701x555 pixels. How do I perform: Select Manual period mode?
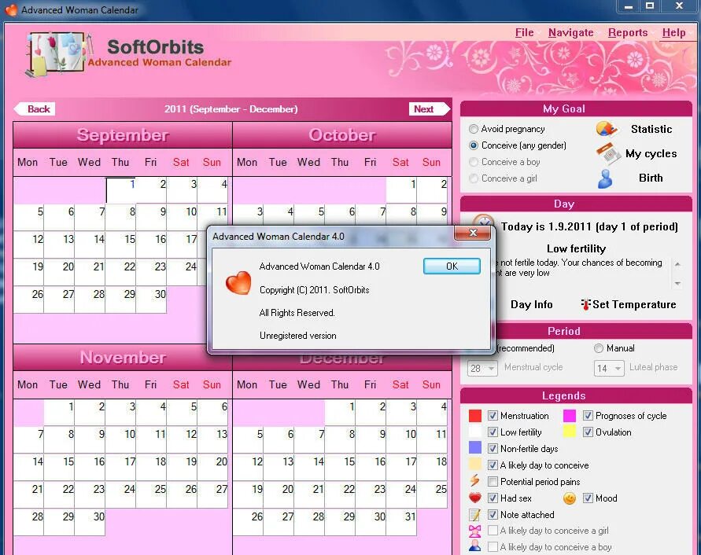(599, 348)
